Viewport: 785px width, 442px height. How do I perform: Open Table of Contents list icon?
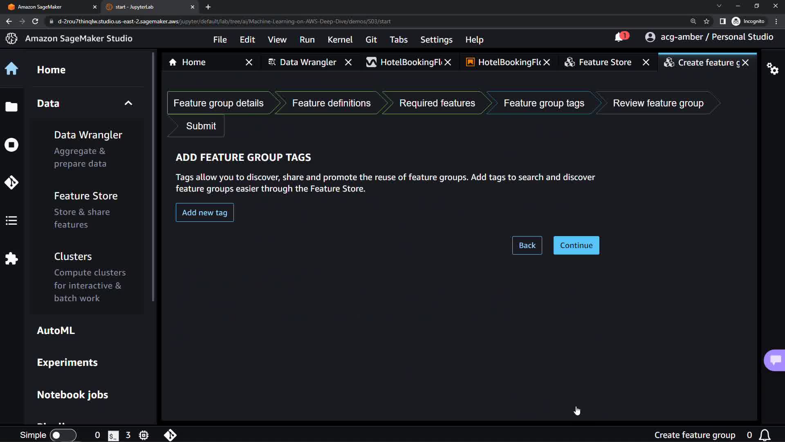pos(11,221)
